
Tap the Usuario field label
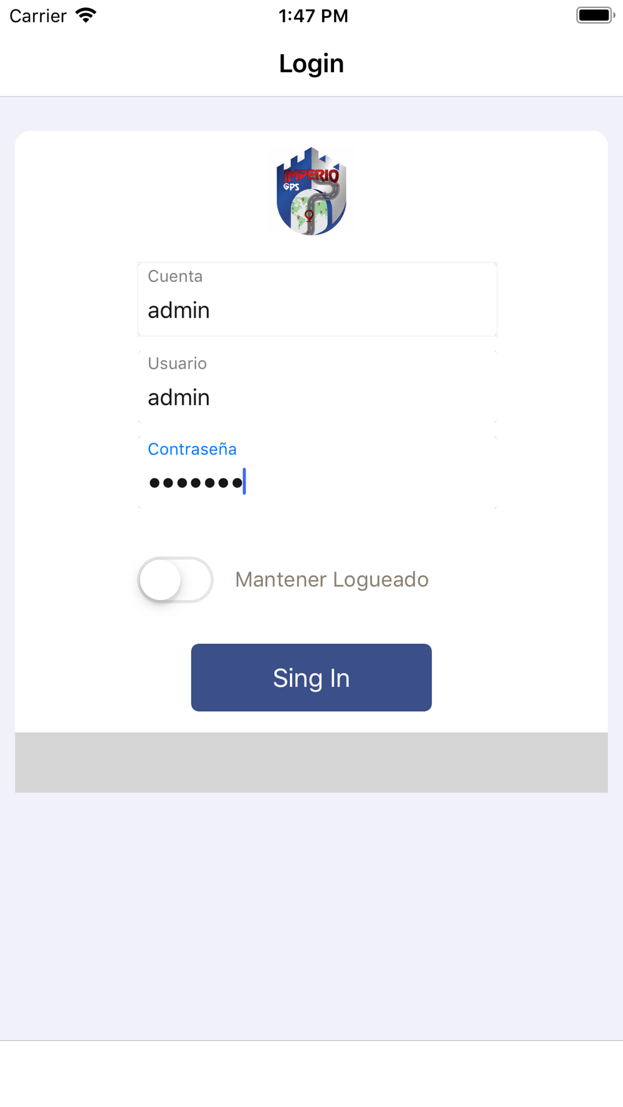(x=177, y=363)
